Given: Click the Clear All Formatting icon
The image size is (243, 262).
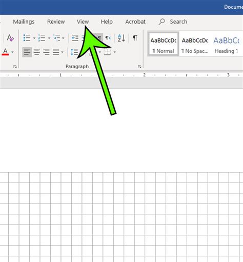Looking at the screenshot, I should click(10, 38).
